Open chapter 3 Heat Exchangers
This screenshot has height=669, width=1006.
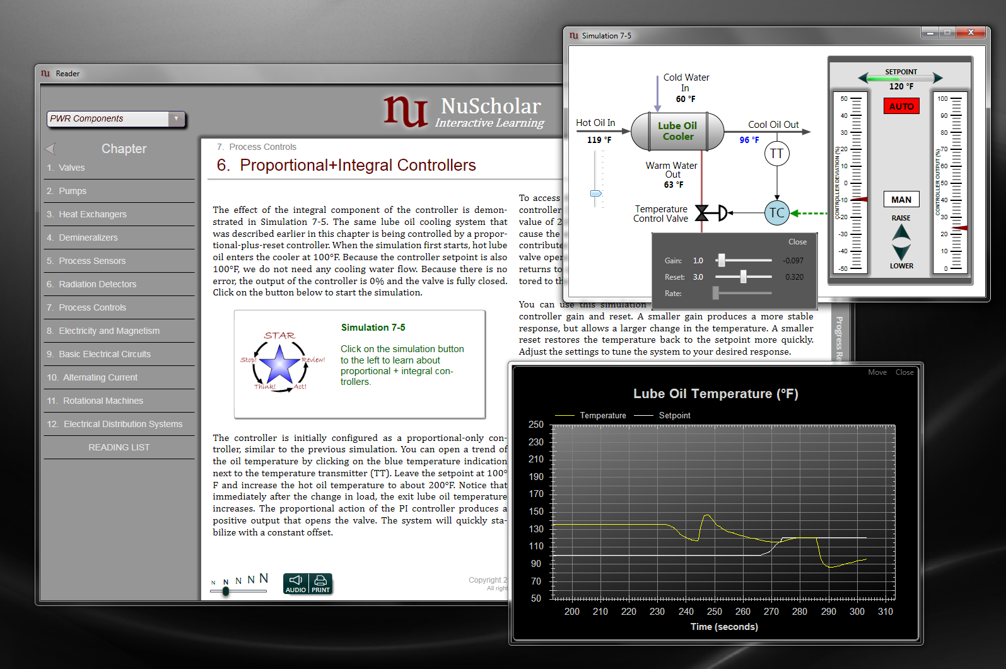pos(119,214)
